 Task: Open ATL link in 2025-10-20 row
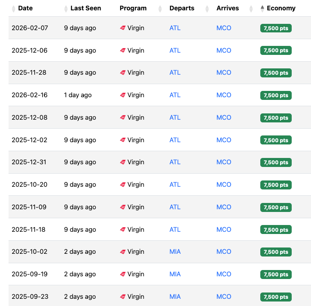pyautogui.click(x=175, y=184)
